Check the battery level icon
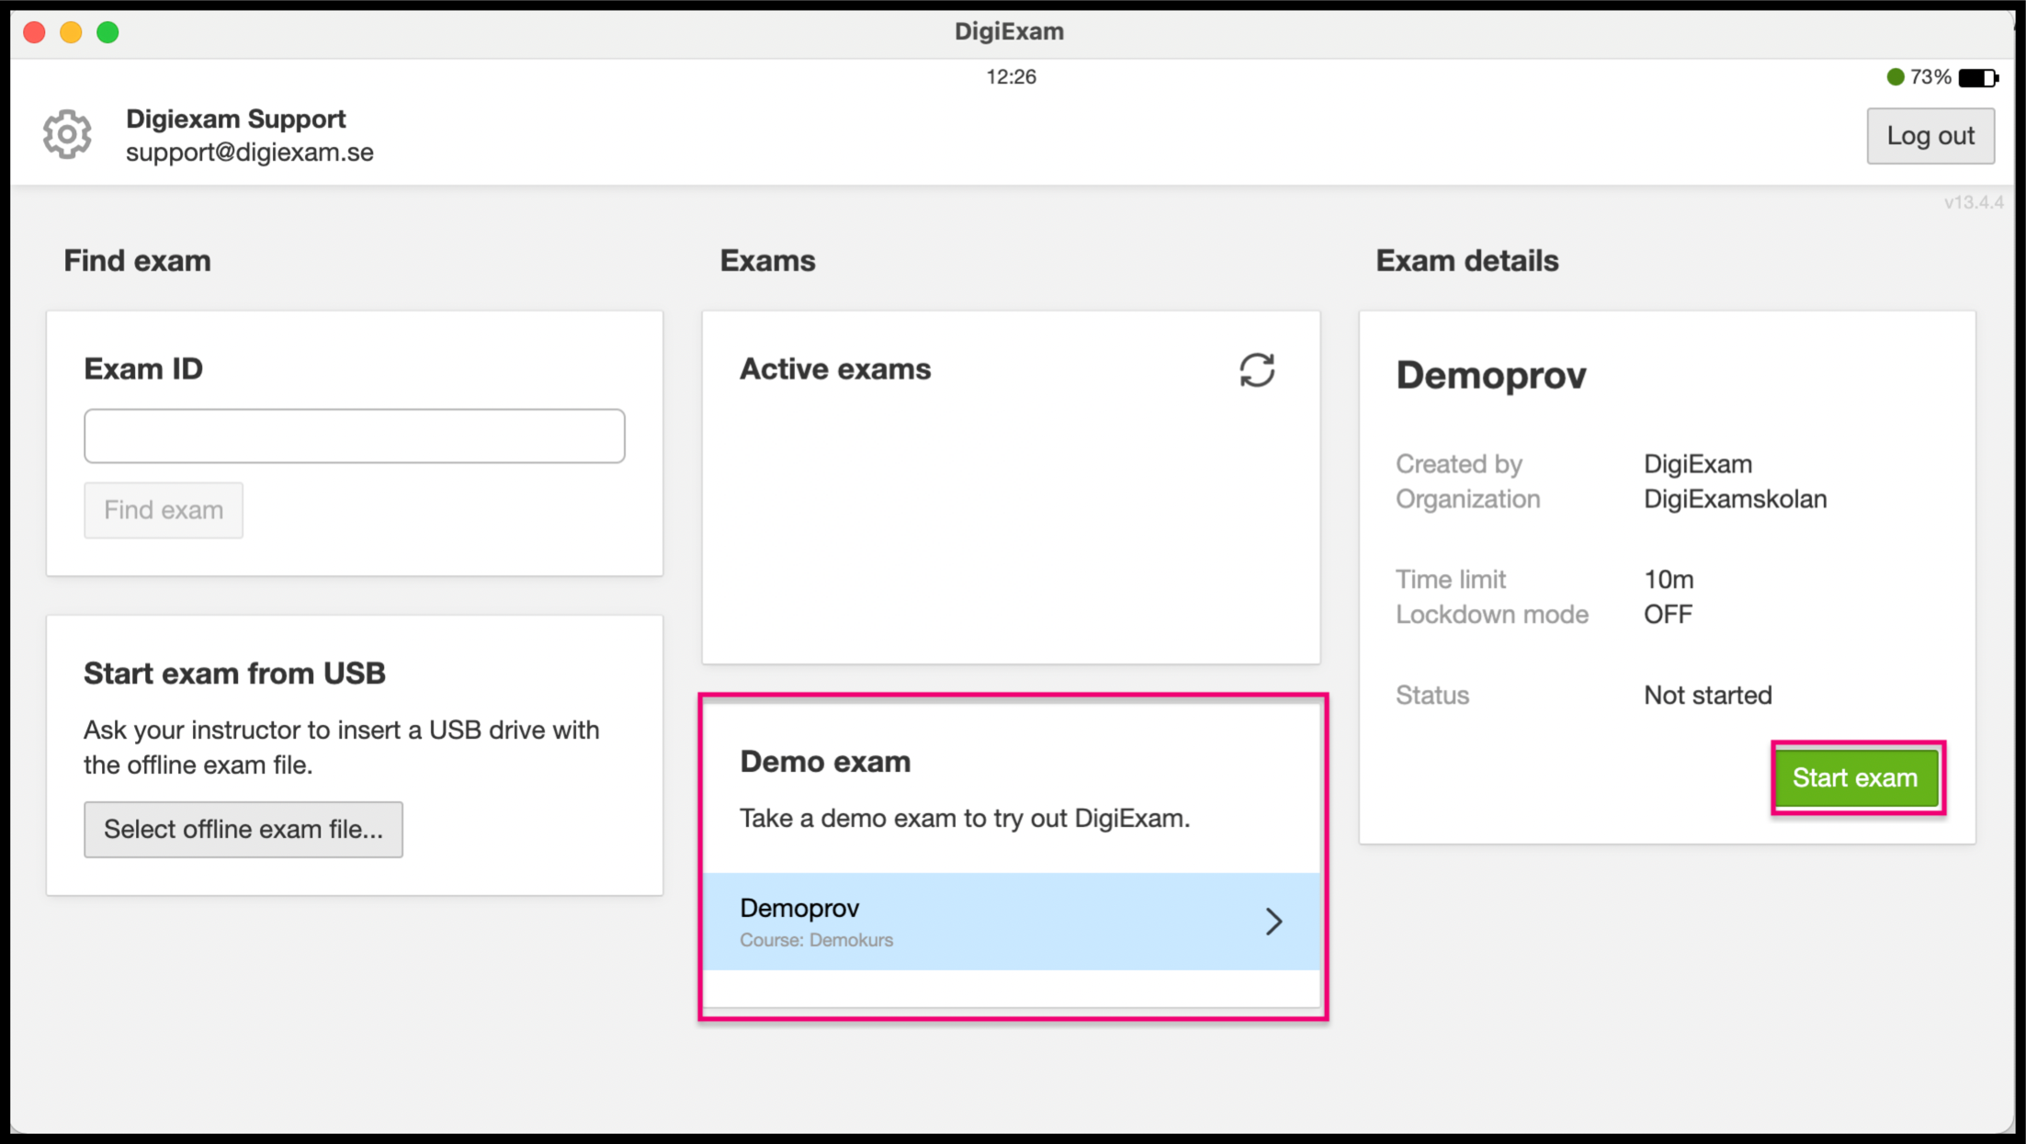 1977,78
